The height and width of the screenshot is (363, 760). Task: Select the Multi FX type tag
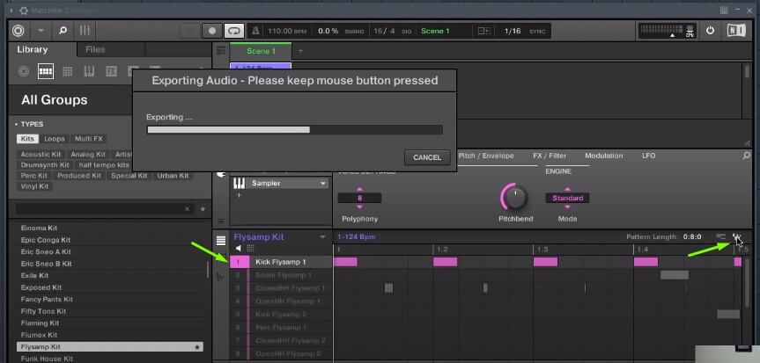click(x=89, y=138)
